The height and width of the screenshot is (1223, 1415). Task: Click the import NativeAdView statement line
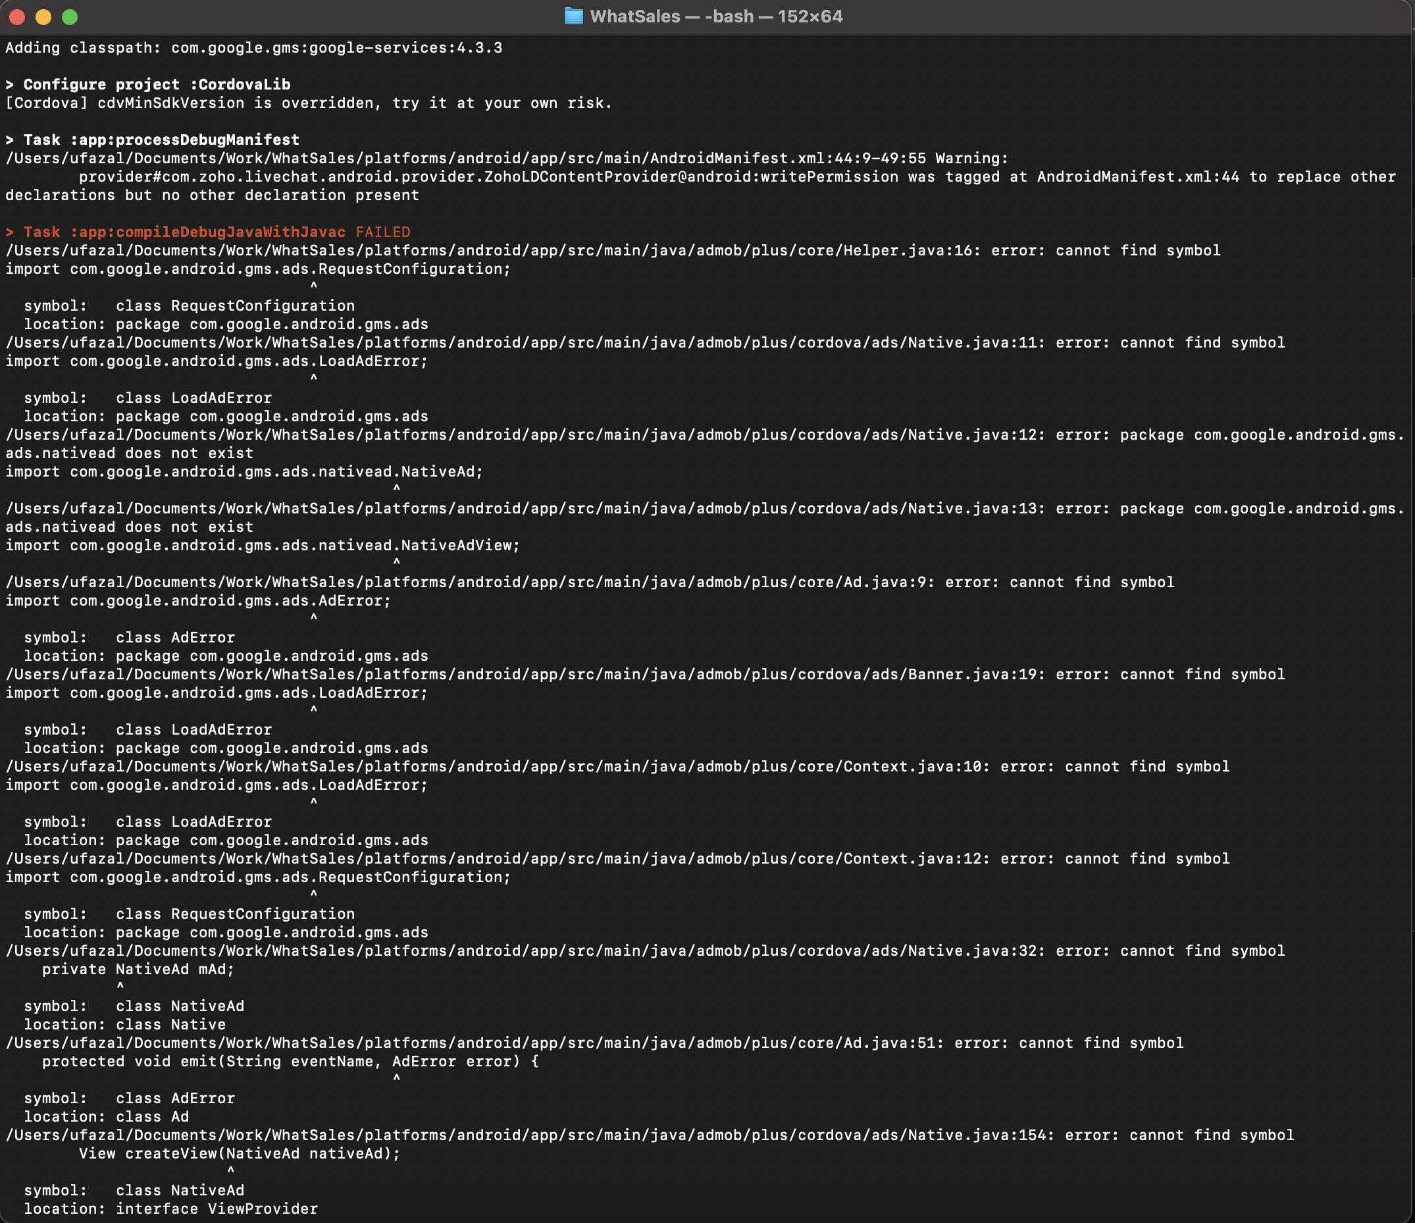pyautogui.click(x=261, y=545)
